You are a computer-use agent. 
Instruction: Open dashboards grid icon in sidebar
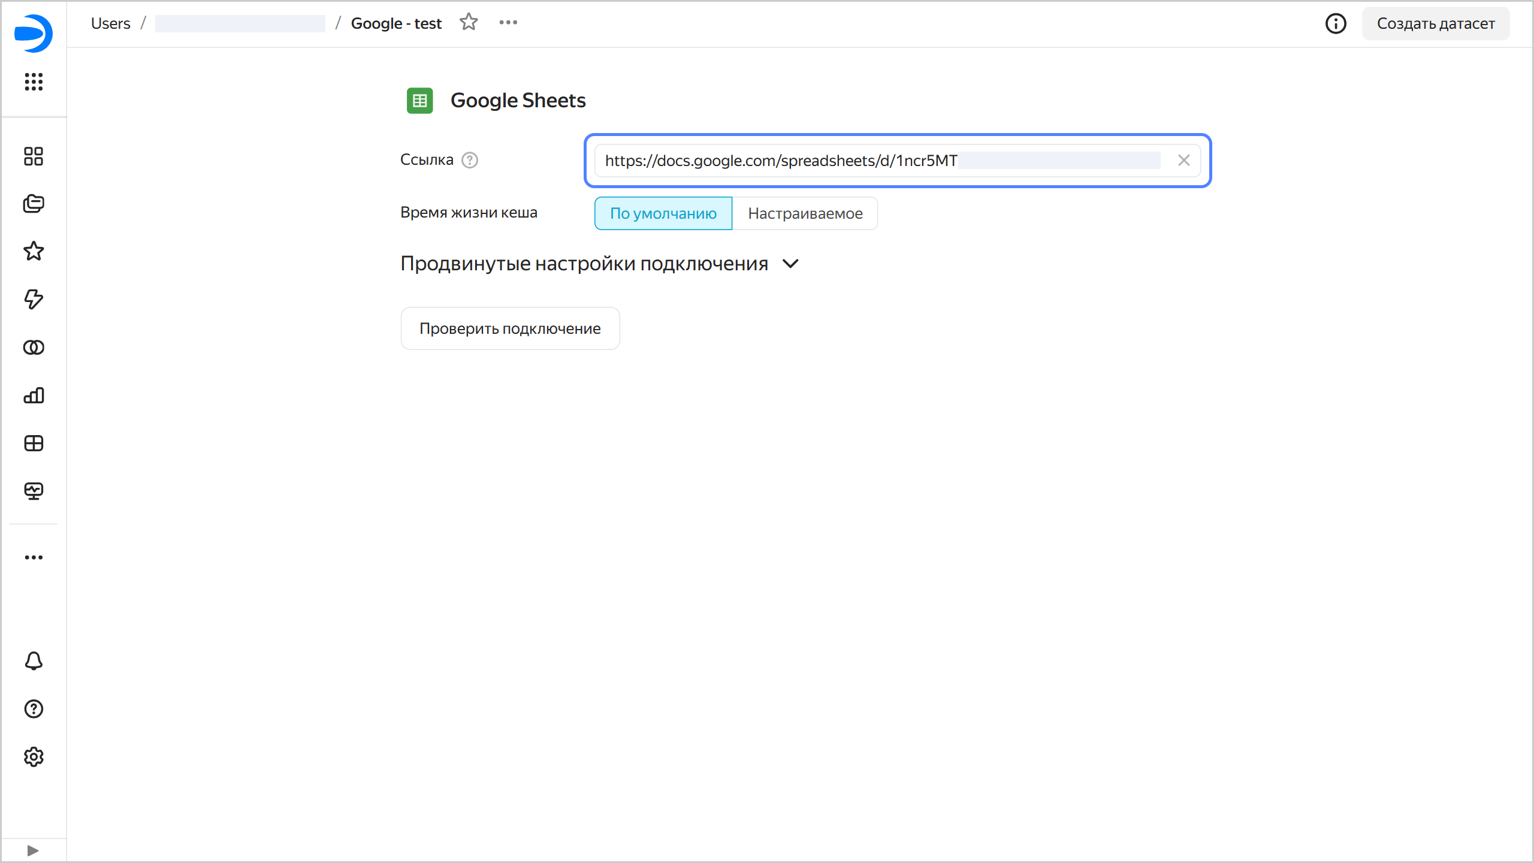click(34, 443)
